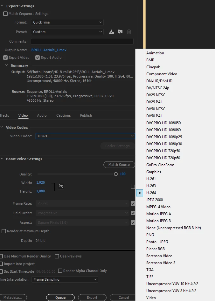Enable Render at Maximum Depth

tap(4, 231)
